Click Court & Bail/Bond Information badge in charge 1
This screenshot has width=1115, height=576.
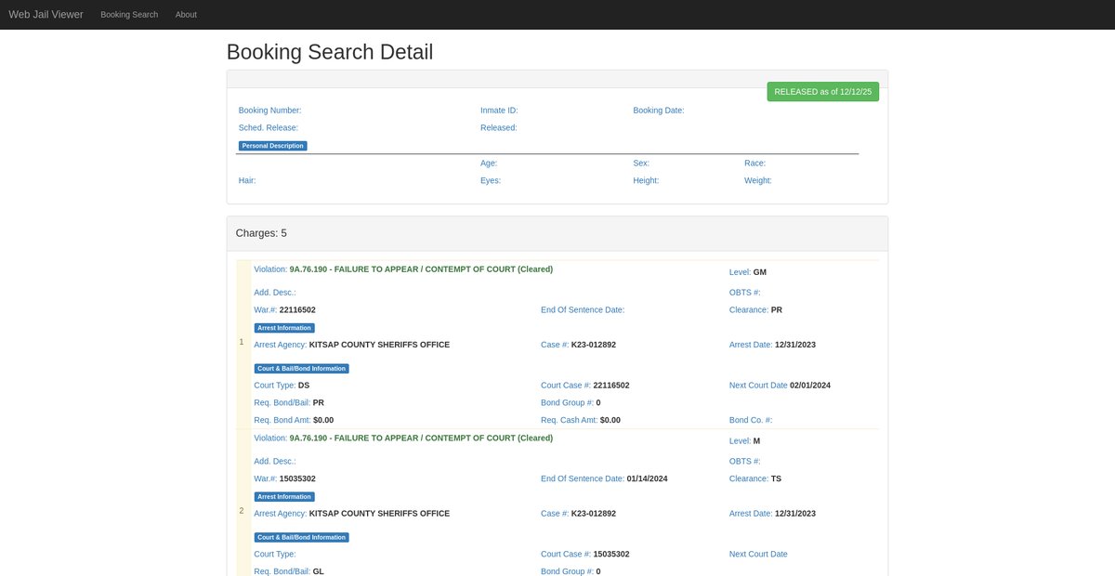click(301, 369)
